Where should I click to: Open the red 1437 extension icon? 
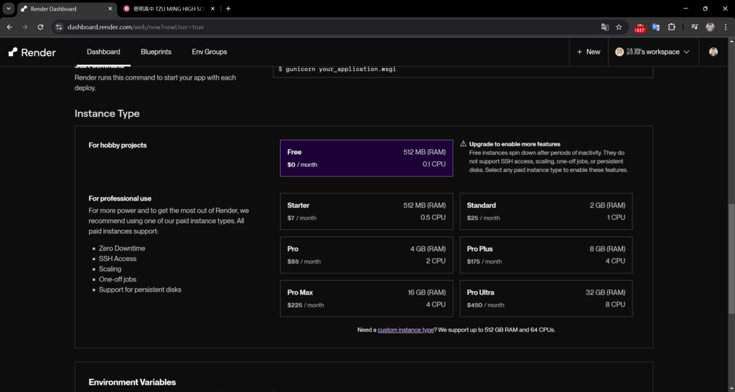coord(640,28)
